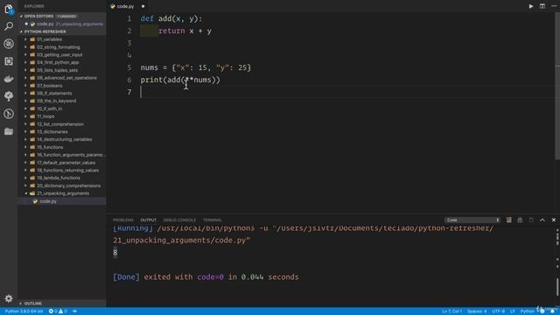560x315 pixels.
Task: Change the LF end-of-line setting
Action: click(513, 311)
